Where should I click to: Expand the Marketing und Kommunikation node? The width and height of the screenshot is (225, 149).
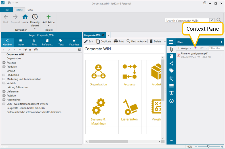tap(4, 79)
